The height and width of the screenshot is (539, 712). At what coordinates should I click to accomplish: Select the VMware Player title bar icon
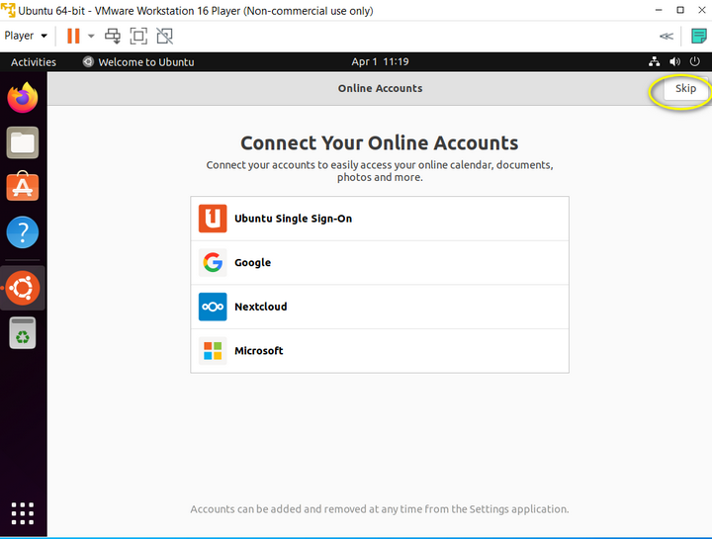8,10
